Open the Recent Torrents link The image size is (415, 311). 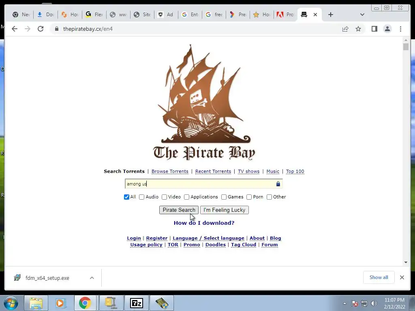coord(213,171)
